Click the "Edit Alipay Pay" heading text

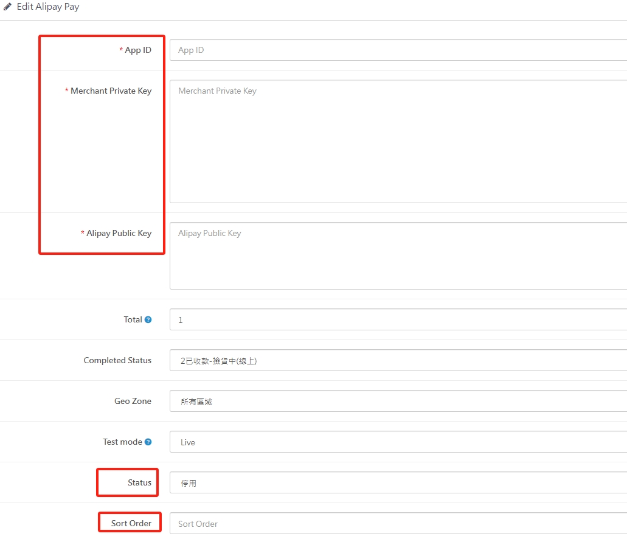pyautogui.click(x=48, y=7)
